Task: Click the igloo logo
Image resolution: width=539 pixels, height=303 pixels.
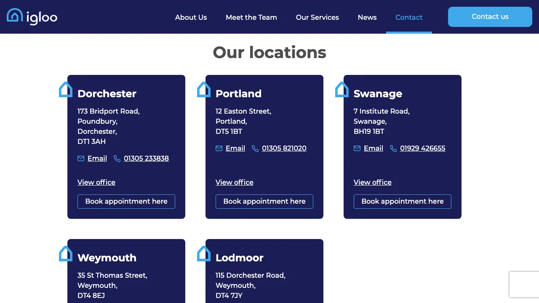Action: pyautogui.click(x=32, y=17)
